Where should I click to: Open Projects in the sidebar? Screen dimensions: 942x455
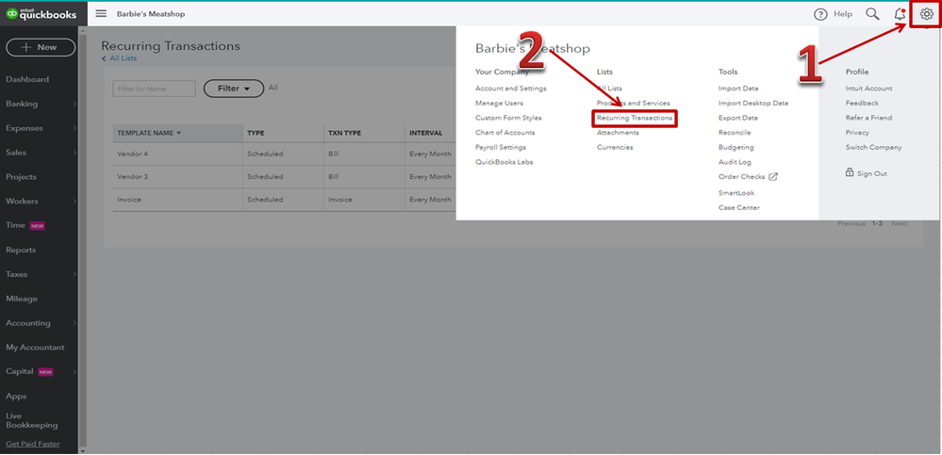(21, 177)
